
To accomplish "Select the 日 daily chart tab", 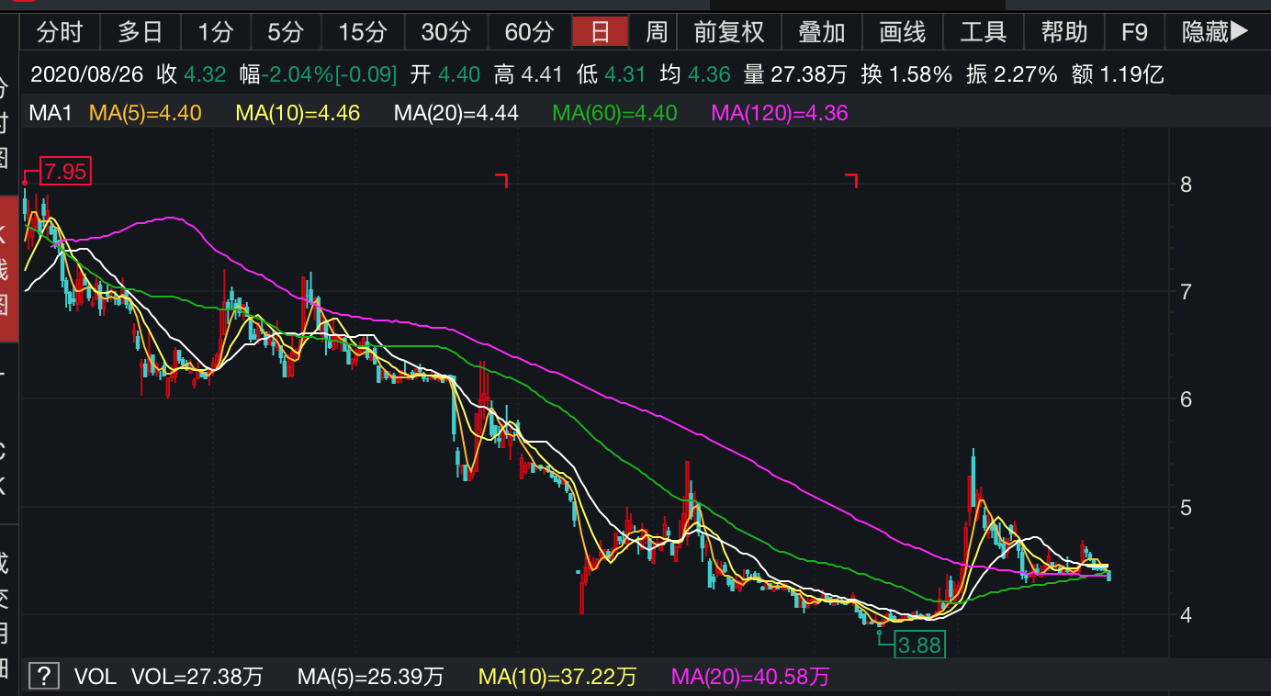I will [600, 33].
